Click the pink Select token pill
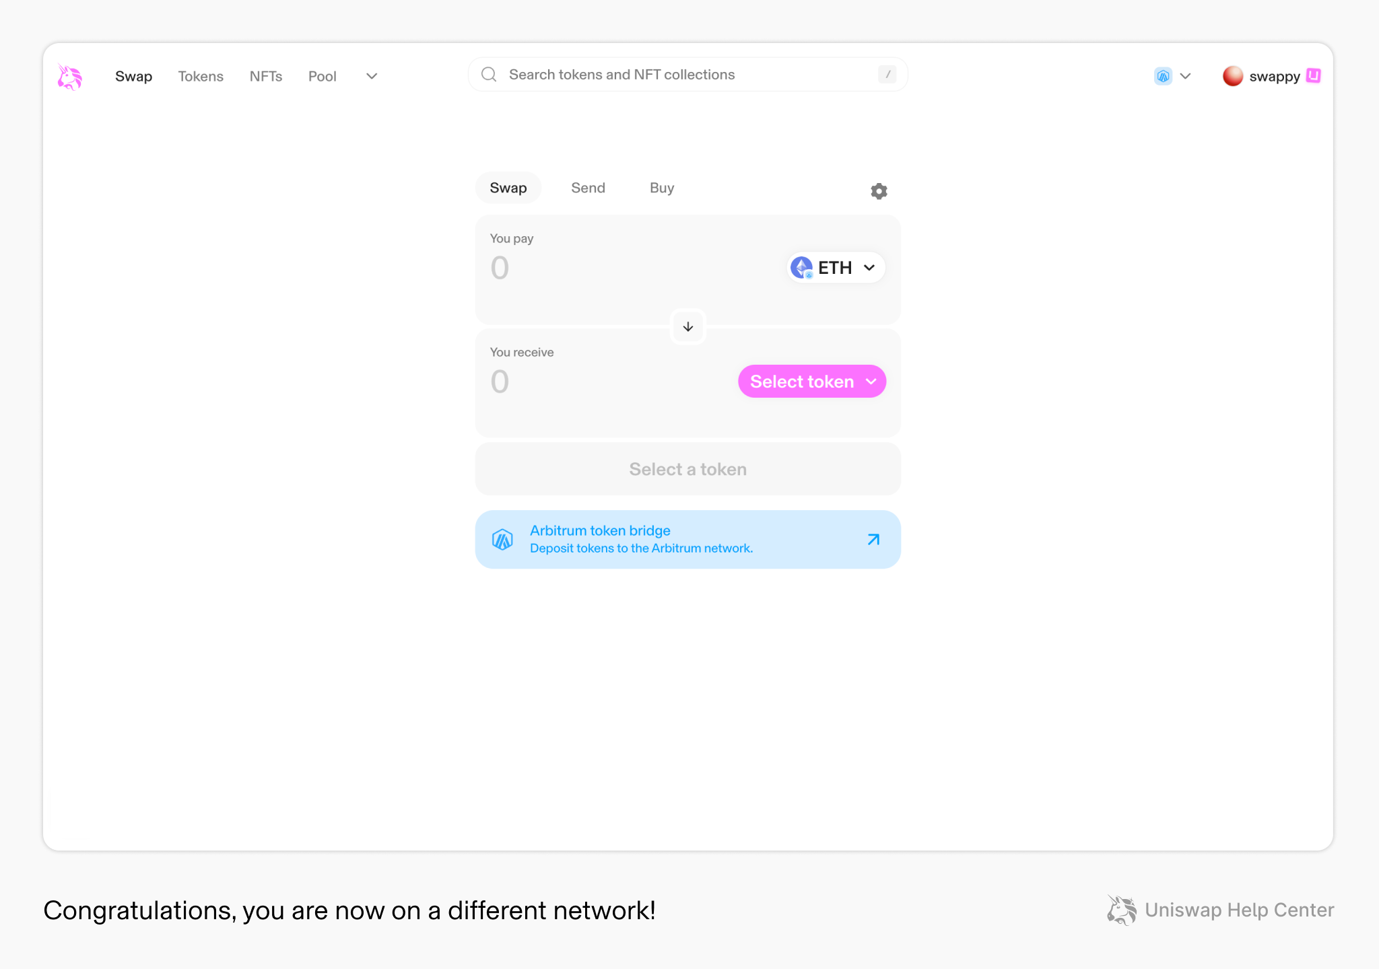Screen dimensions: 1379x969 coord(811,381)
